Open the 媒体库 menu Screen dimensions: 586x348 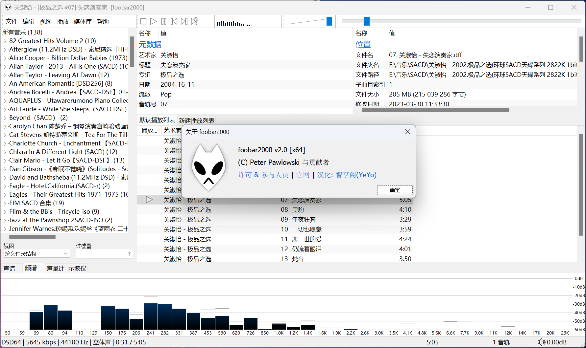83,21
